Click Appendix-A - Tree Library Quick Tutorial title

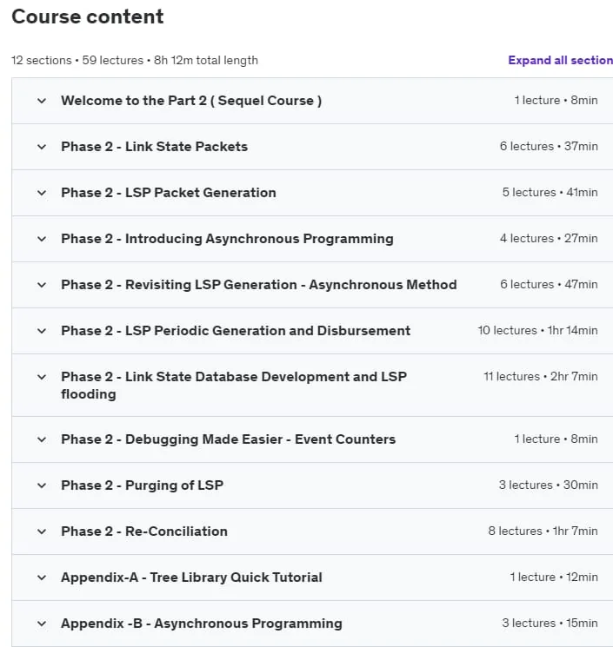pos(191,578)
